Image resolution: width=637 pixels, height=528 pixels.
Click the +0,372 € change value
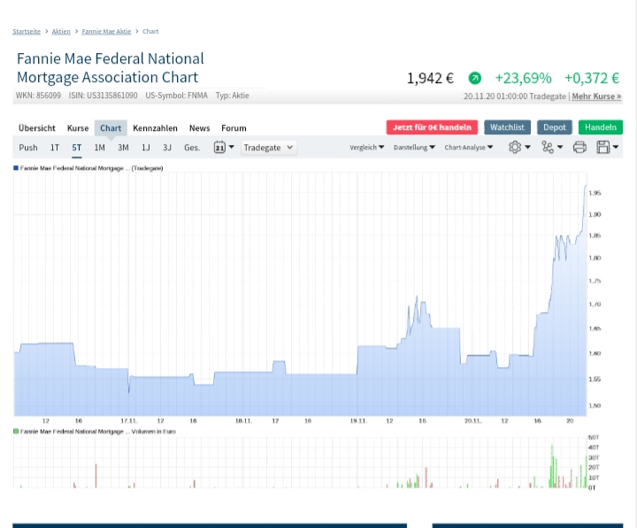coord(592,78)
